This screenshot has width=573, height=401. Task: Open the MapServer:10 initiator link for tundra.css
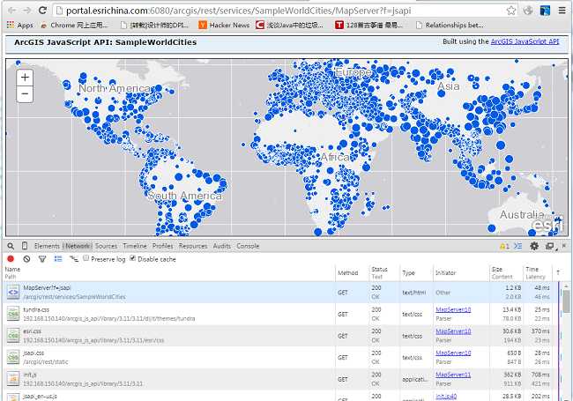(x=453, y=309)
